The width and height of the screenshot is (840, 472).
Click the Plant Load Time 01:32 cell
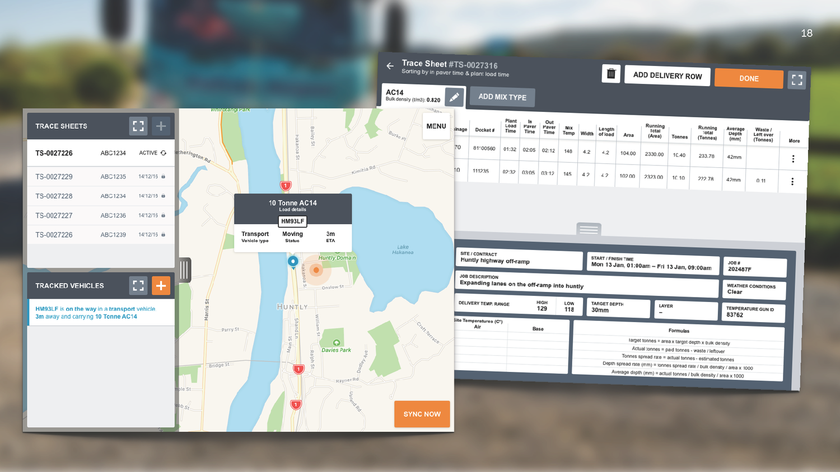[510, 149]
